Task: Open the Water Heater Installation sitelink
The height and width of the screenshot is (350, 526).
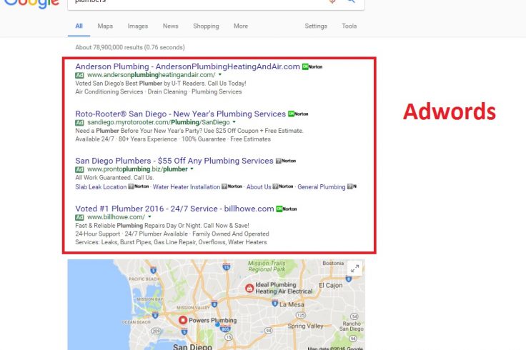Action: (187, 187)
